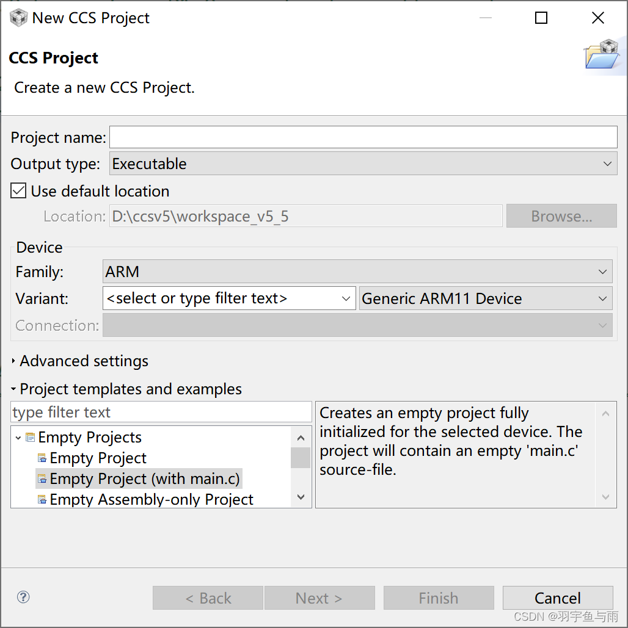
Task: Select Empty Assembly-only Project template
Action: (x=152, y=500)
